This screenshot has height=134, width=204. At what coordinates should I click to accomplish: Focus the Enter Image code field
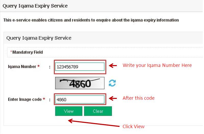click(x=80, y=100)
